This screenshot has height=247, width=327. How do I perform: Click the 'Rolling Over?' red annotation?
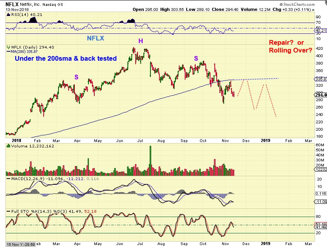(x=290, y=50)
